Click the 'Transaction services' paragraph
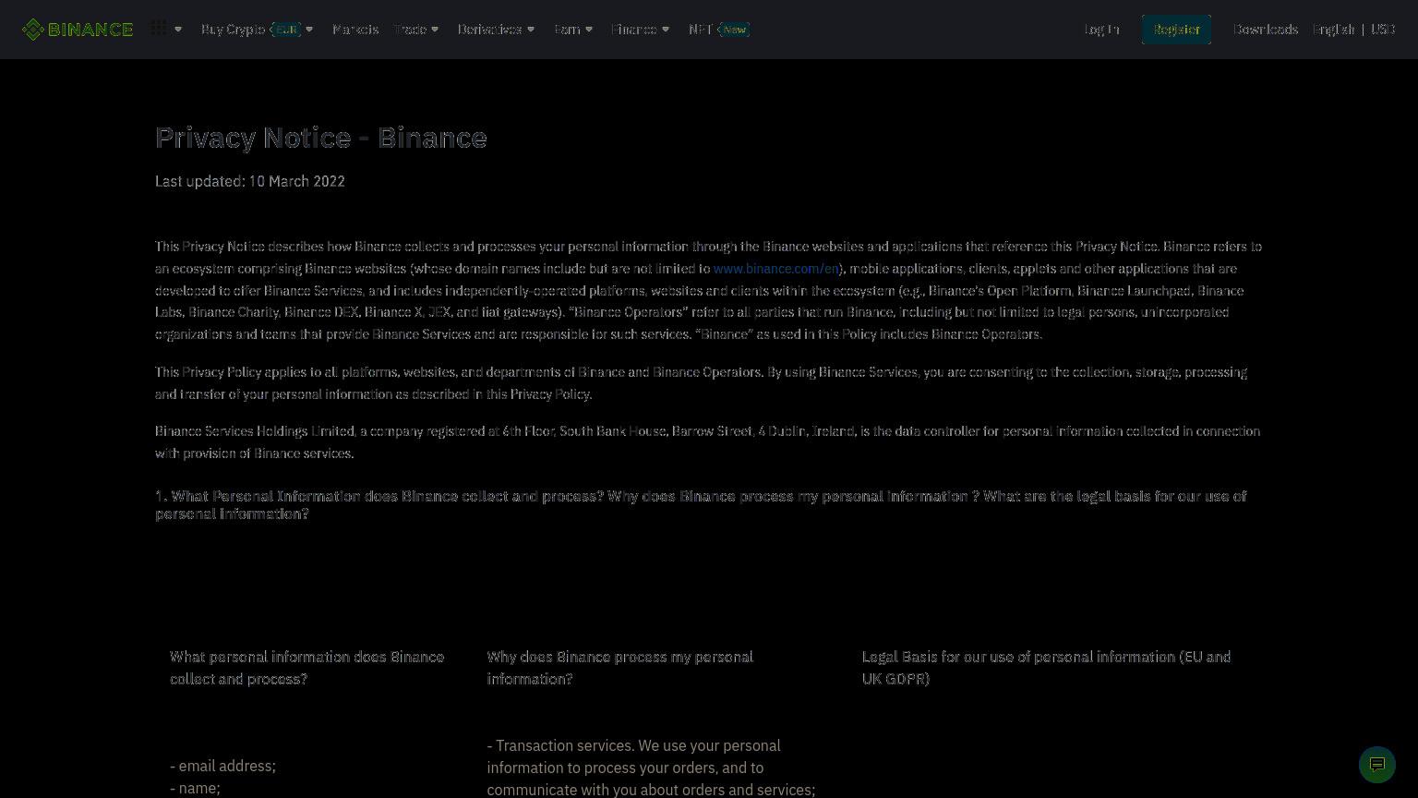The image size is (1418, 798). click(x=651, y=768)
